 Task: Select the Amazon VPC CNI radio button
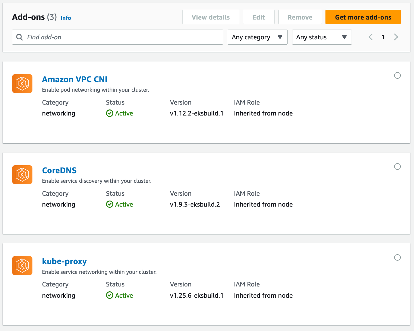pyautogui.click(x=397, y=76)
